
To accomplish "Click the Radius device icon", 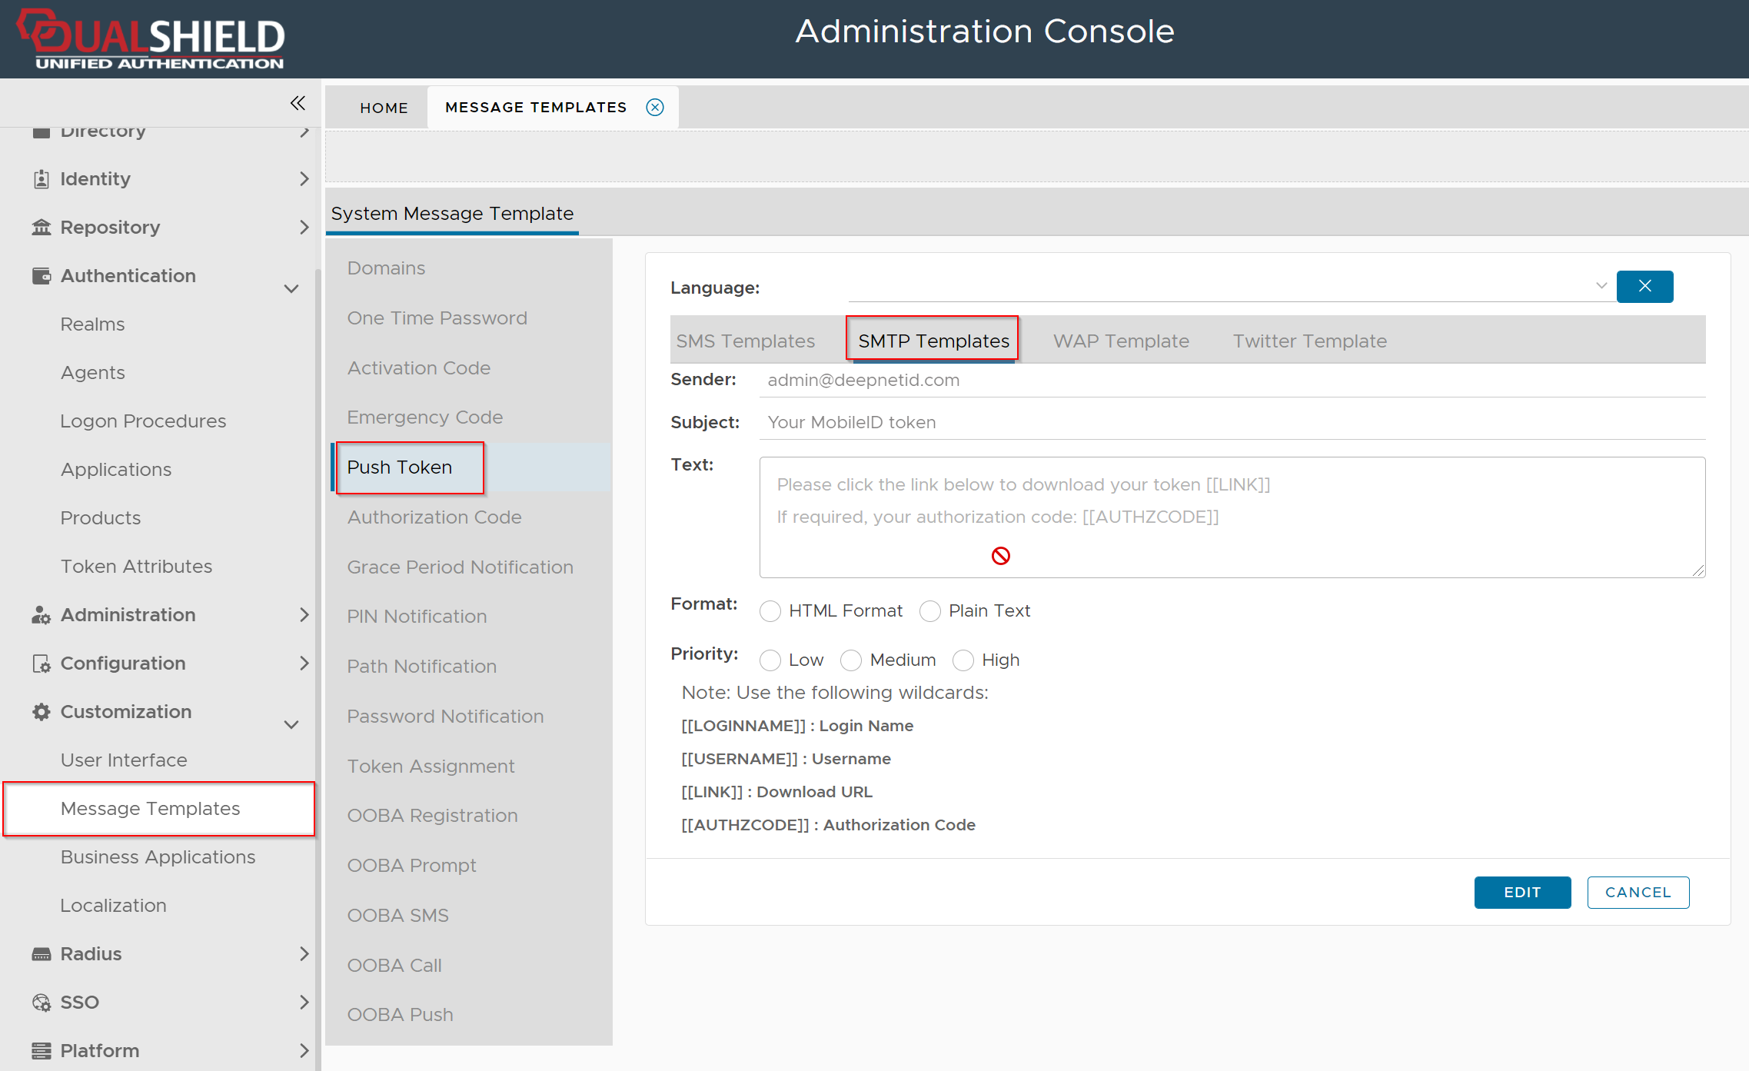I will [42, 954].
